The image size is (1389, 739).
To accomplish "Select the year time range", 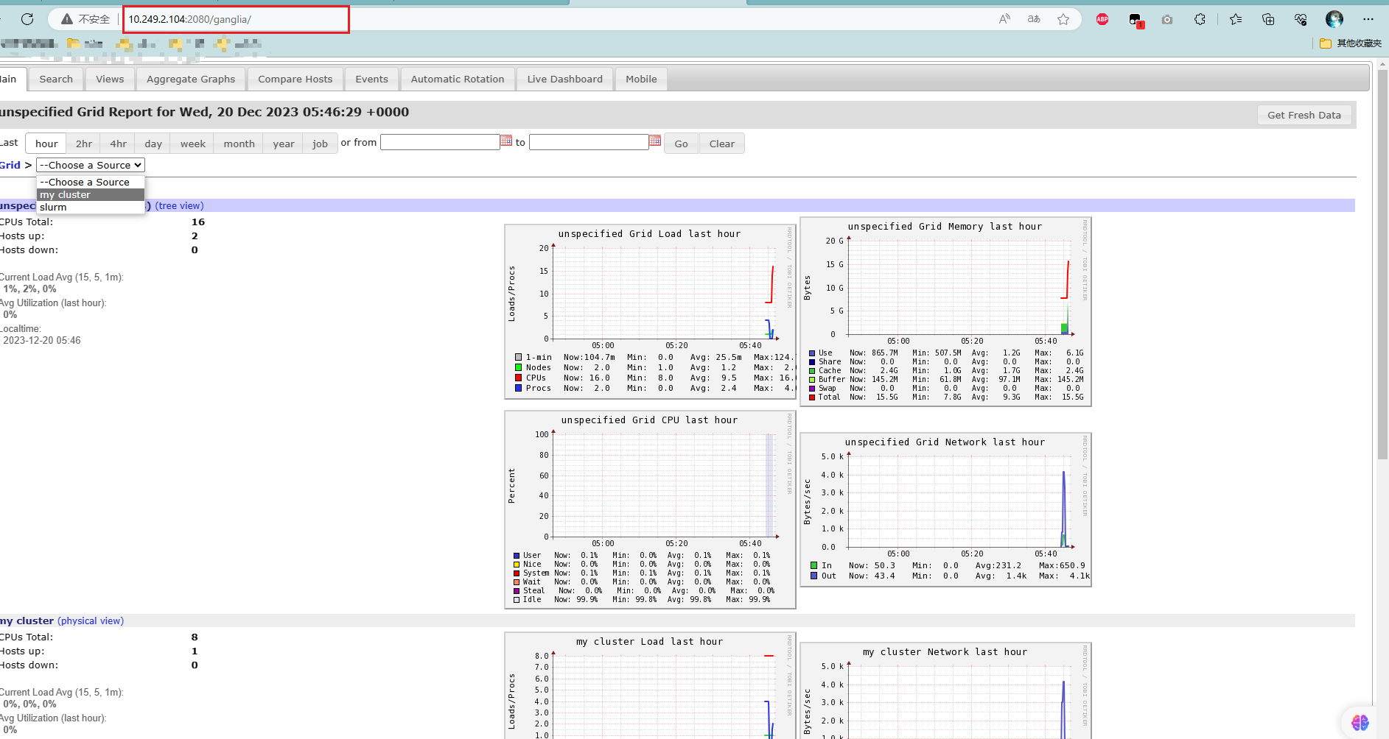I will tap(284, 144).
